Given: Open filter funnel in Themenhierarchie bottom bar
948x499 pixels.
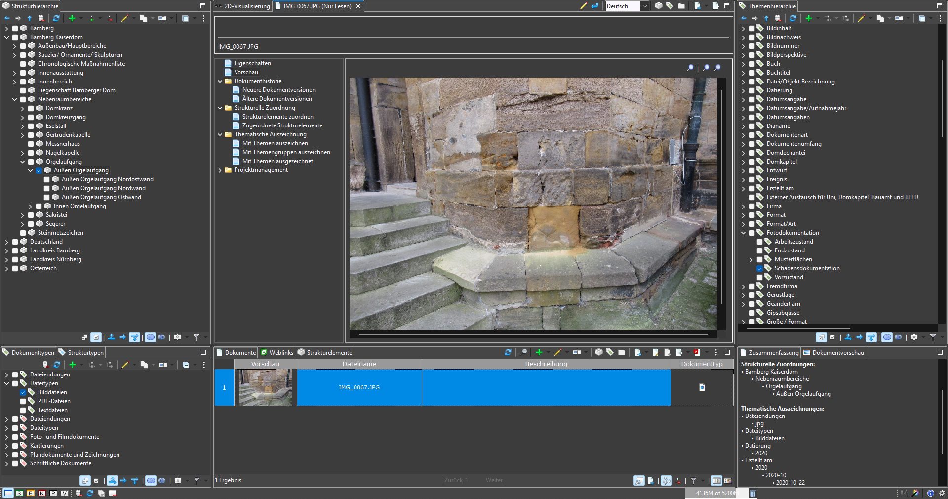Looking at the screenshot, I should (x=933, y=337).
